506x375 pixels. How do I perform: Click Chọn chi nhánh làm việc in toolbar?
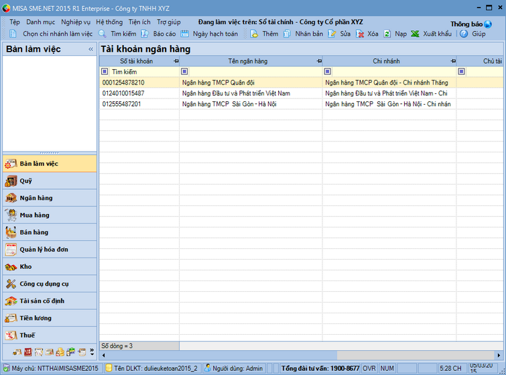[x=51, y=34]
